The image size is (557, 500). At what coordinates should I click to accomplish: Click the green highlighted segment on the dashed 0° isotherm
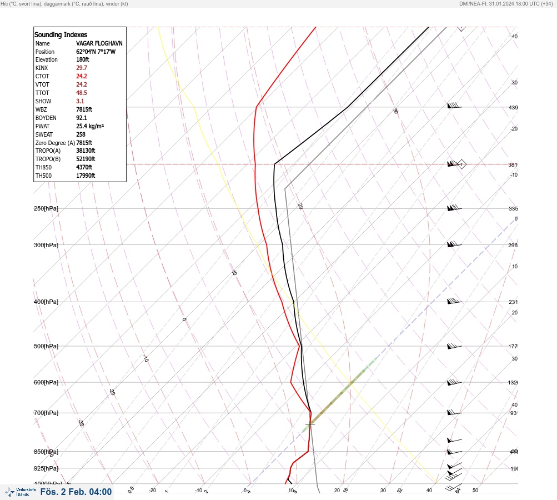pos(339,396)
